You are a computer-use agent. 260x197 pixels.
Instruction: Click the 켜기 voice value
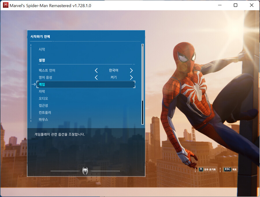tap(114, 78)
